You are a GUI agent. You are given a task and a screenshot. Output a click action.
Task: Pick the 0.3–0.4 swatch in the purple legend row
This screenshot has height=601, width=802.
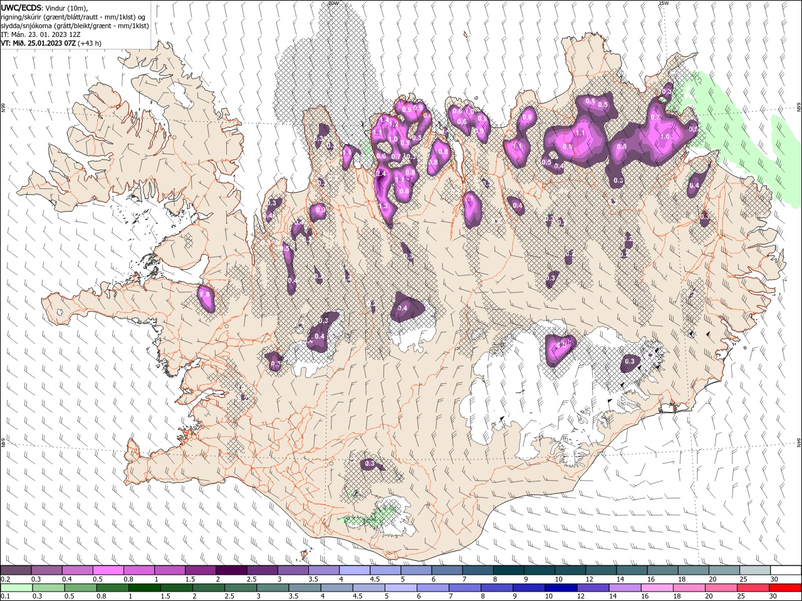pyautogui.click(x=46, y=570)
